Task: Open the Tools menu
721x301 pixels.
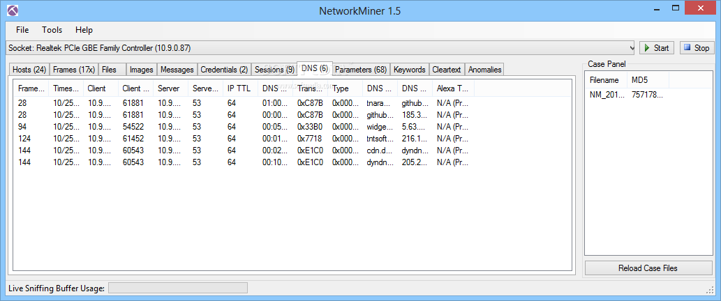Action: point(52,30)
